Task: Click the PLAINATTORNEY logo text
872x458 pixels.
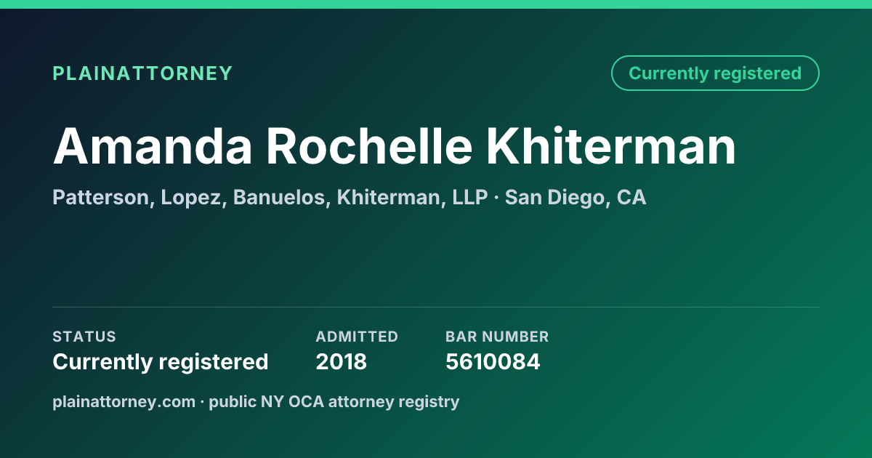Action: [142, 73]
